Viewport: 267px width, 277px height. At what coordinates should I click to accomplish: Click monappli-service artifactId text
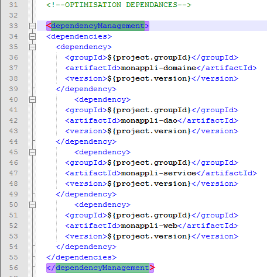pyautogui.click(x=159, y=173)
